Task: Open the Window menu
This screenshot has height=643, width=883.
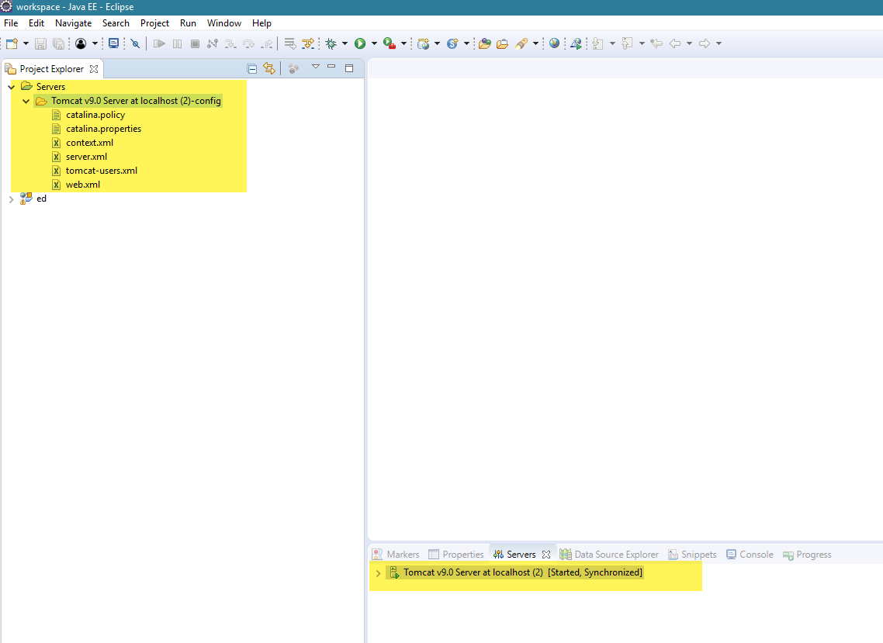Action: [224, 23]
